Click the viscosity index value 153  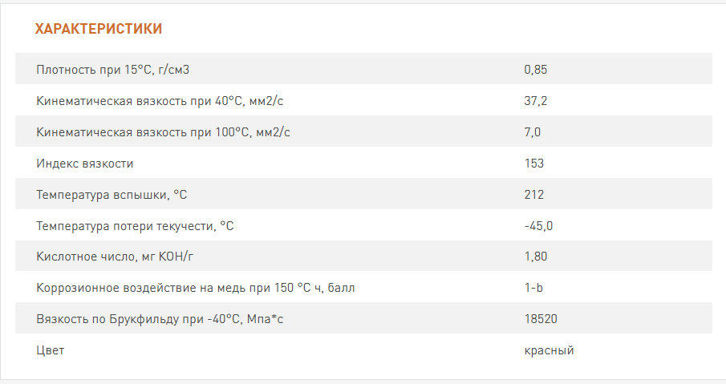pos(533,164)
